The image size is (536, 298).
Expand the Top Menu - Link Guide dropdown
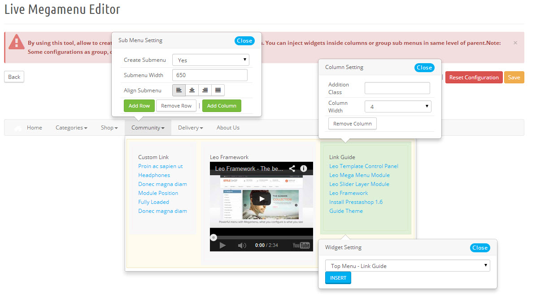tap(407, 266)
